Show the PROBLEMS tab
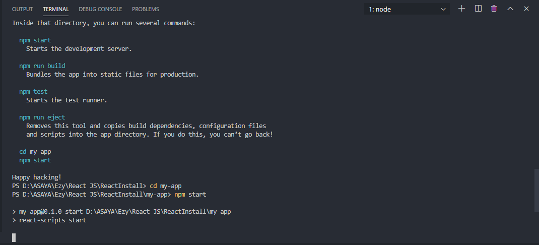Image resolution: width=539 pixels, height=245 pixels. 146,9
